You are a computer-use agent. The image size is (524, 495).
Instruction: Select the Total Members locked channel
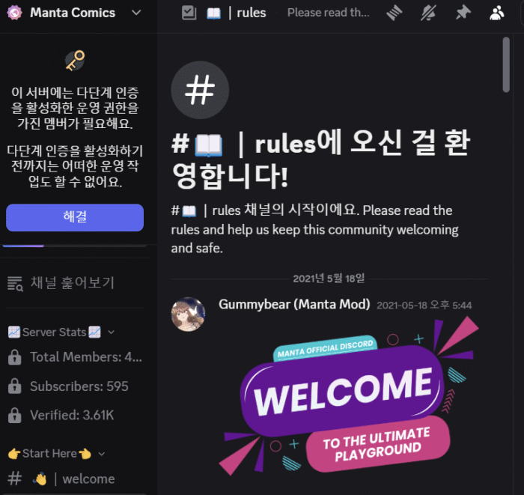(75, 357)
